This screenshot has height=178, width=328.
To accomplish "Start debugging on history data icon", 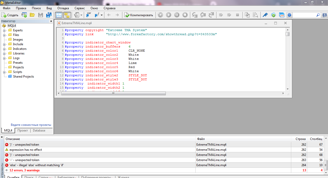I will point(160,15).
